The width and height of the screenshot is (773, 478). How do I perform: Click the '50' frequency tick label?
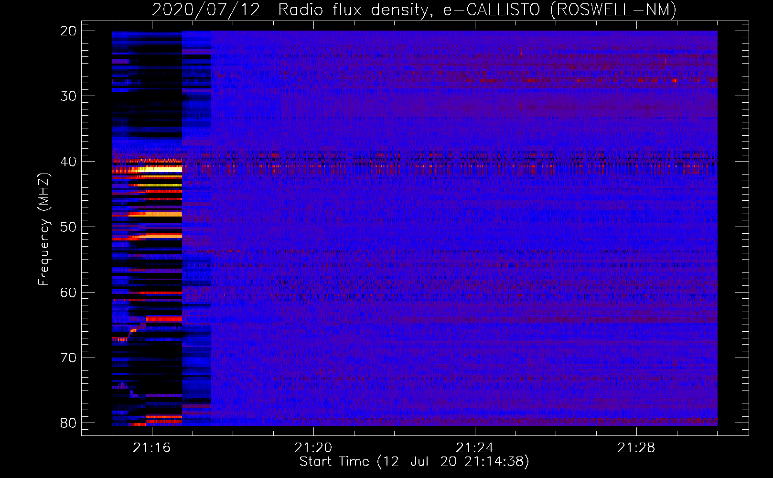point(68,227)
